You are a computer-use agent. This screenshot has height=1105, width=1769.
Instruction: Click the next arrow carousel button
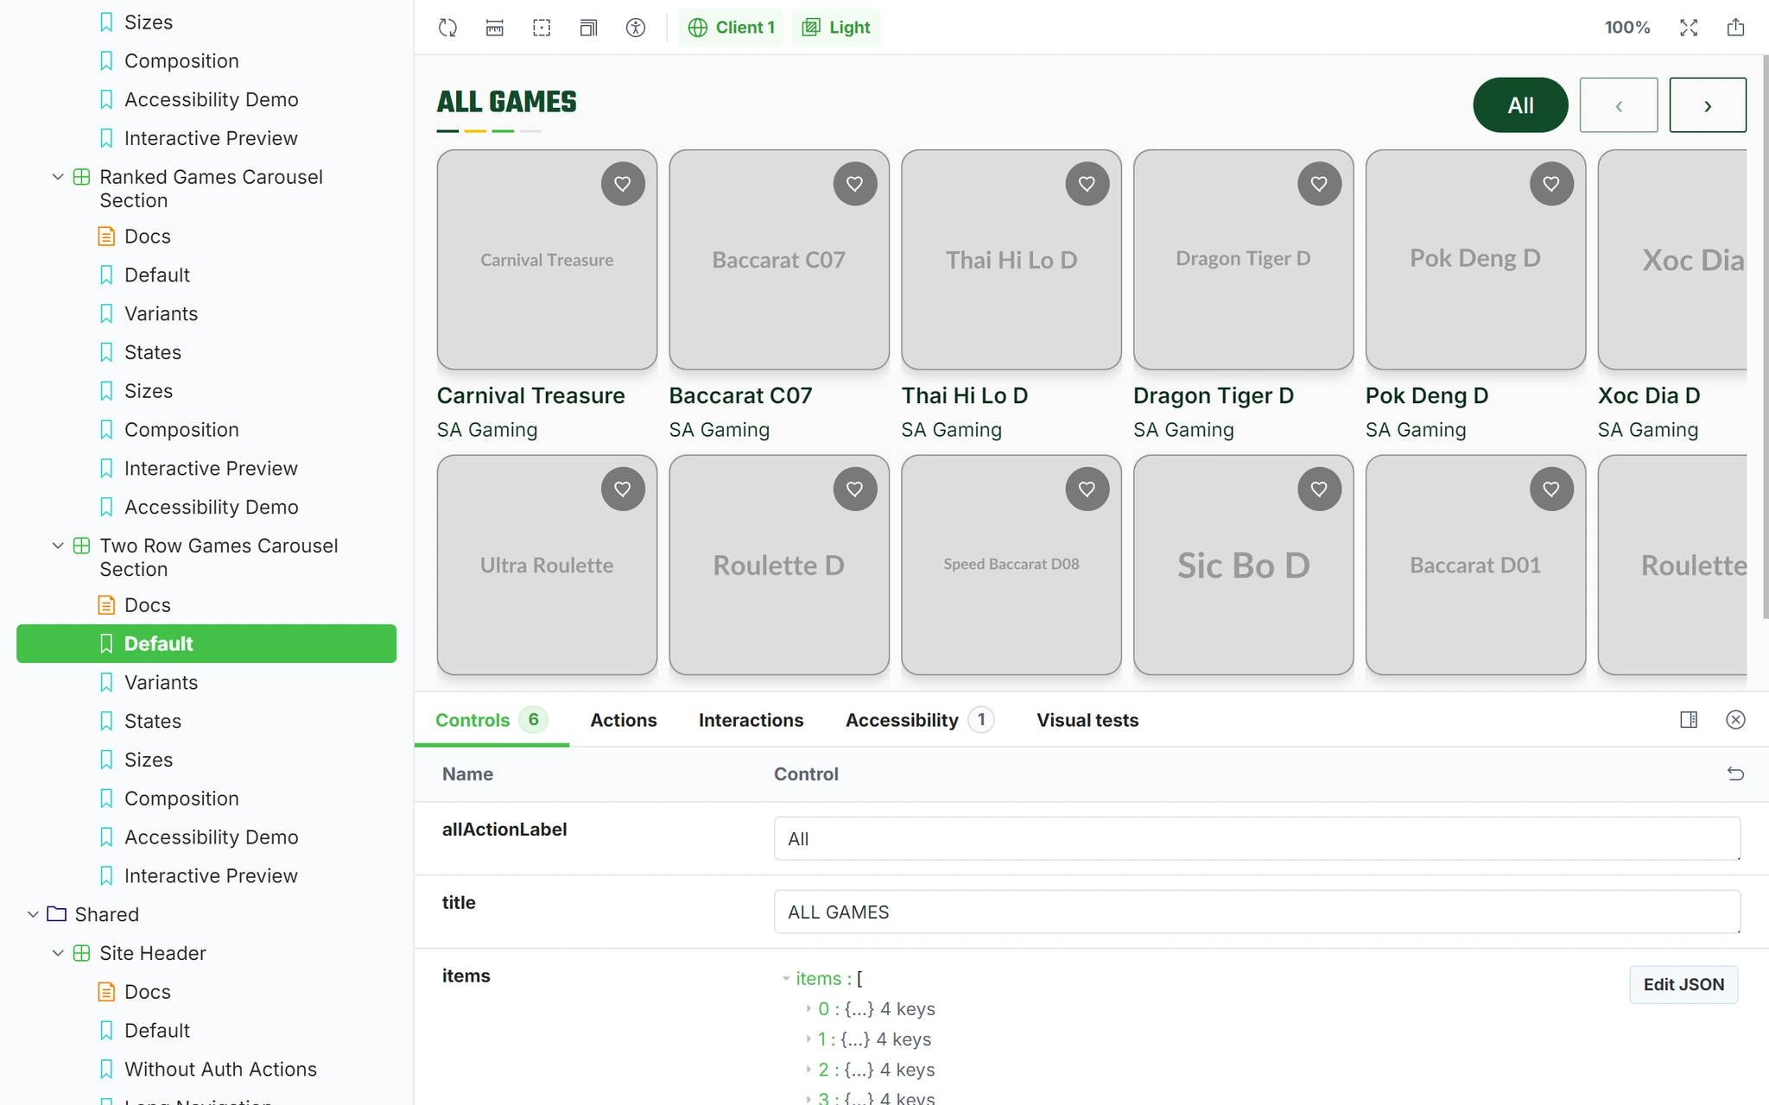coord(1708,105)
